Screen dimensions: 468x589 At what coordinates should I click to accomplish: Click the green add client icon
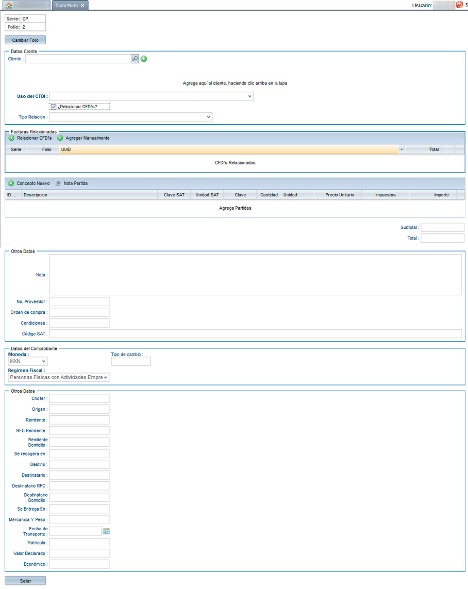coord(144,59)
